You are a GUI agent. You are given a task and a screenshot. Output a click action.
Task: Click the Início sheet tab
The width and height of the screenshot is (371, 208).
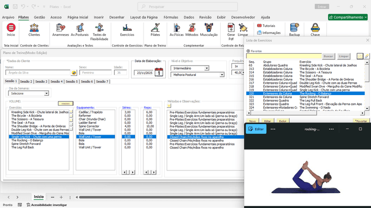[x=39, y=197]
